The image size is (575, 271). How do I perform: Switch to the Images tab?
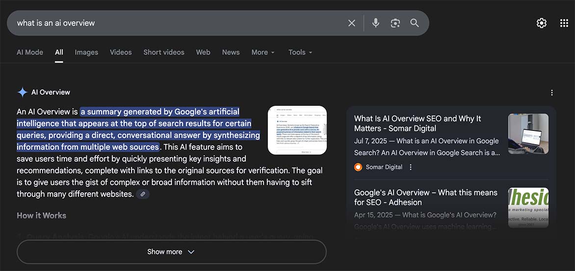pos(86,52)
